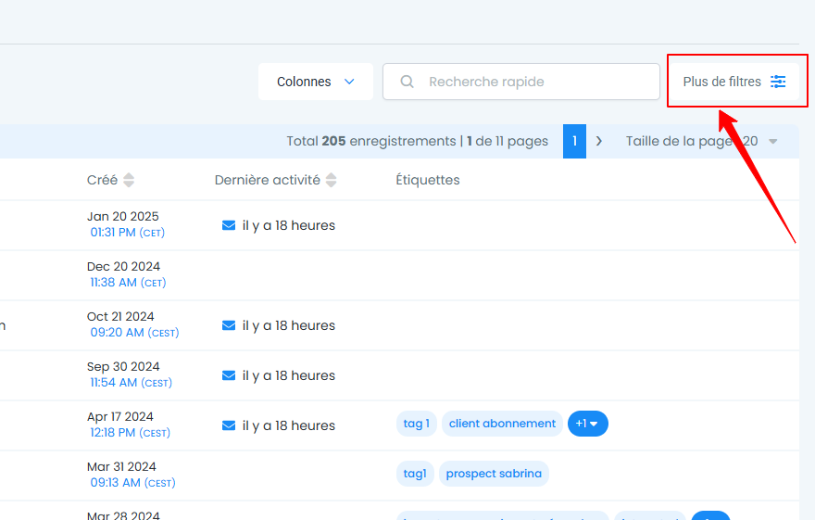Click the 11:38 AM (CET) time
This screenshot has width=815, height=520.
(128, 283)
